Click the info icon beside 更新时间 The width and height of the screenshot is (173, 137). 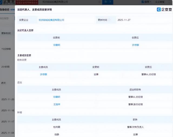109,20
